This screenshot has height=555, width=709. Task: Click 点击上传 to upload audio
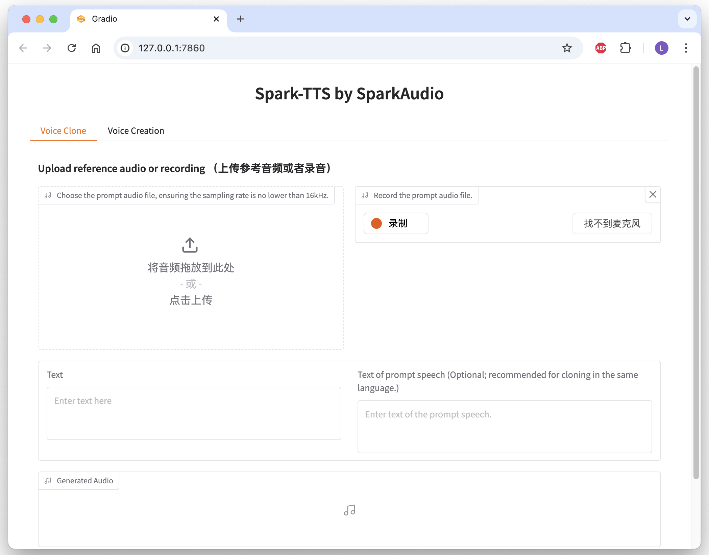191,300
